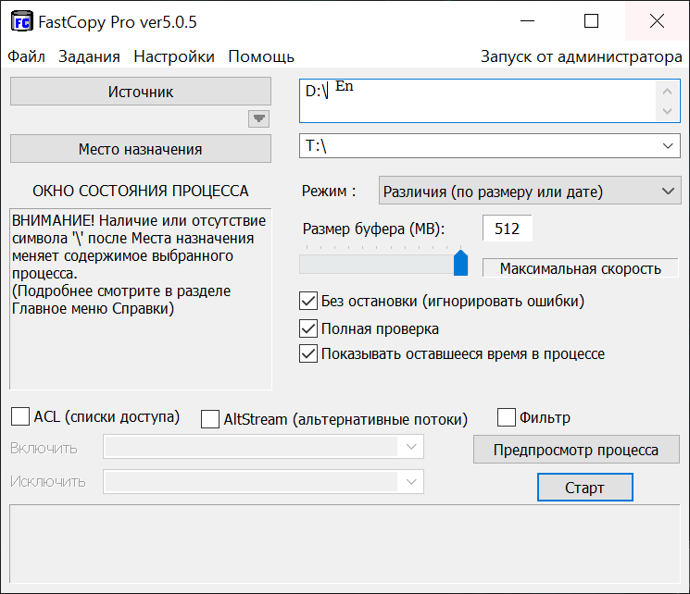Image resolution: width=690 pixels, height=594 pixels.
Task: Enable ACL (списки доступа) checkbox
Action: [x=20, y=416]
